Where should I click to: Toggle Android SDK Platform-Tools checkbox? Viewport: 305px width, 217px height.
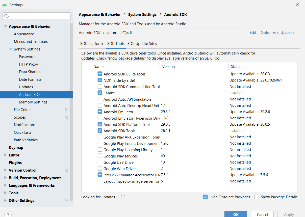click(x=100, y=124)
